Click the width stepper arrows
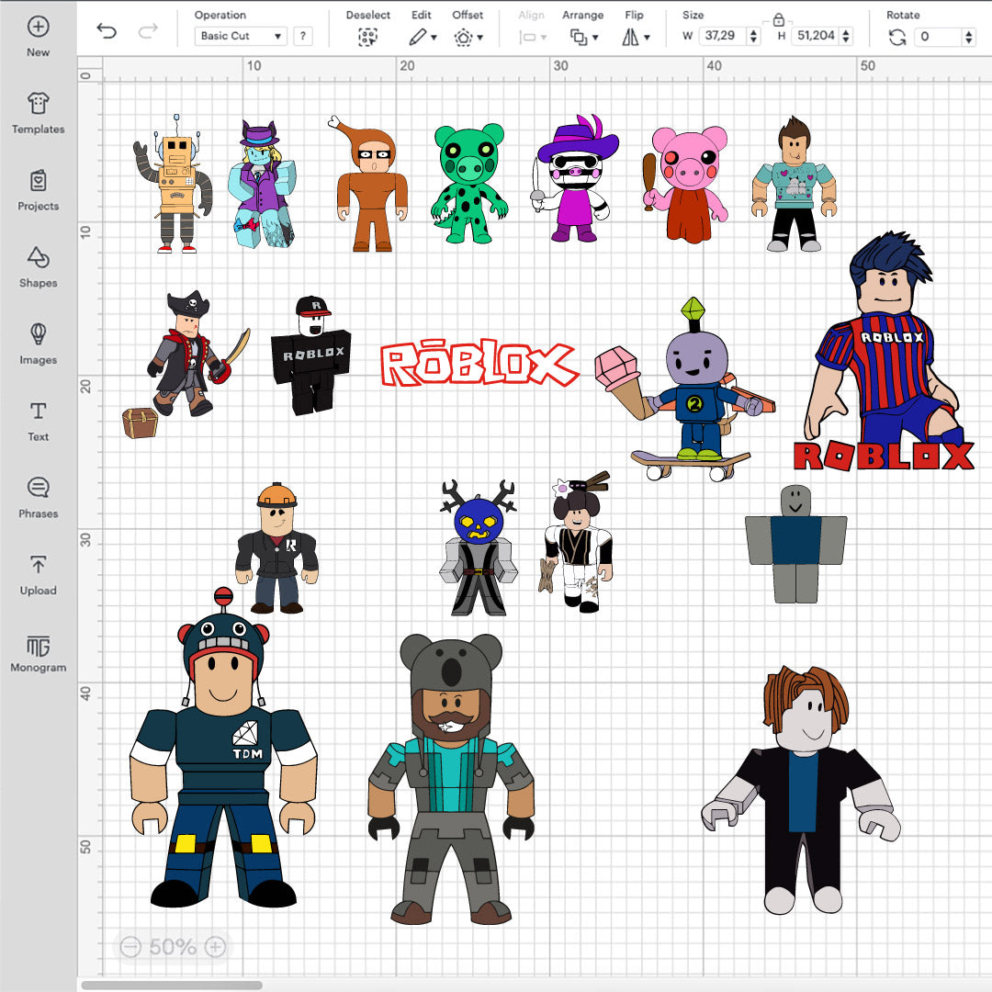Screen dimensions: 992x992 pos(753,36)
